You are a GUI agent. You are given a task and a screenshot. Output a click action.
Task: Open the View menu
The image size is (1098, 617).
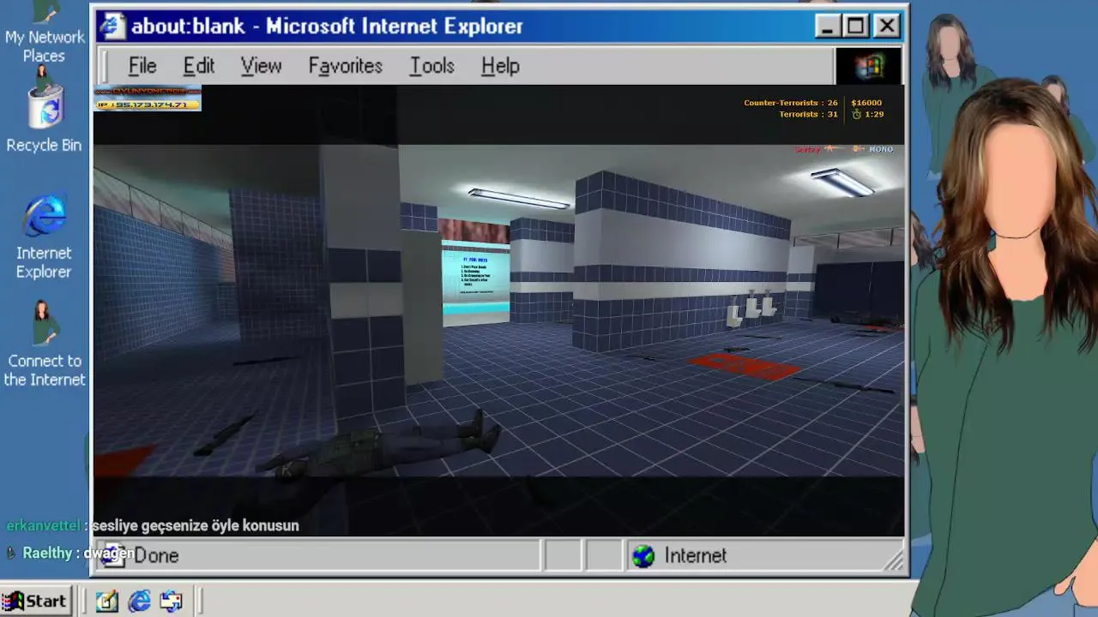pyautogui.click(x=261, y=66)
